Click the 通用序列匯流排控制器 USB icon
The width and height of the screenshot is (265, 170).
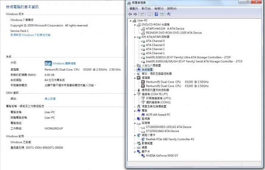(139, 90)
